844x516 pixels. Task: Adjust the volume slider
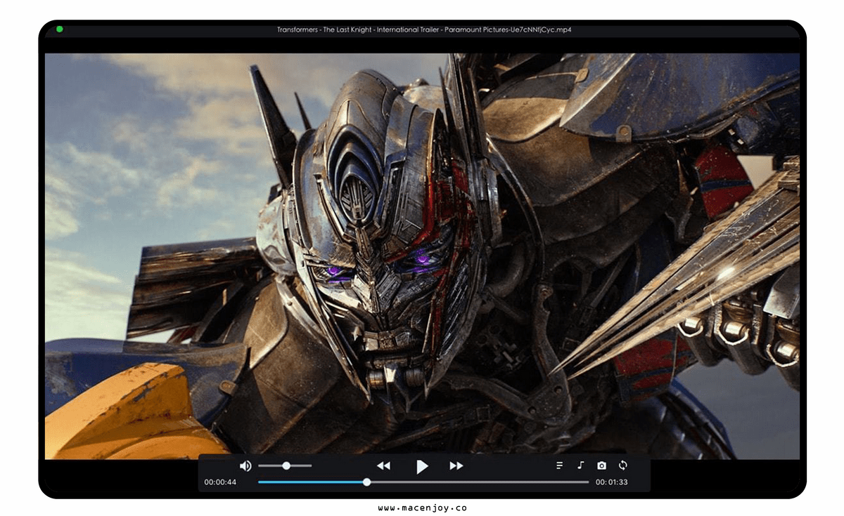click(x=285, y=465)
